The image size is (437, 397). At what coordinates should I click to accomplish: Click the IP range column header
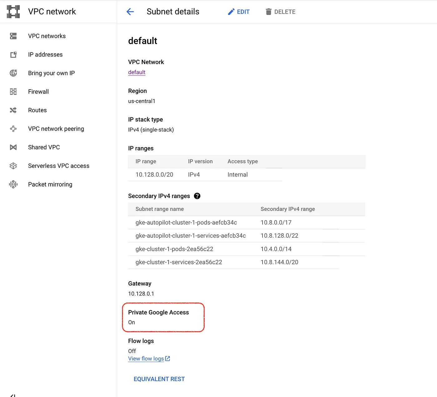click(x=146, y=161)
